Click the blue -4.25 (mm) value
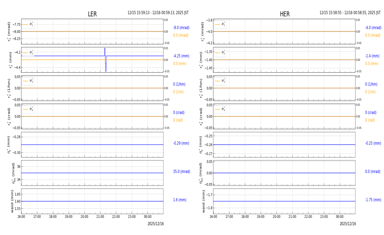384x235 pixels. click(181, 56)
